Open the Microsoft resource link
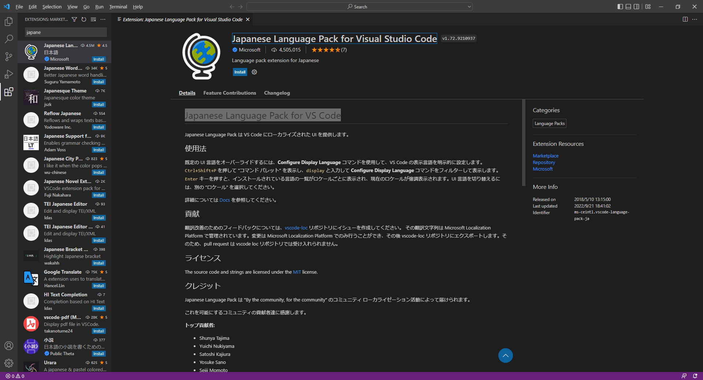 [543, 169]
